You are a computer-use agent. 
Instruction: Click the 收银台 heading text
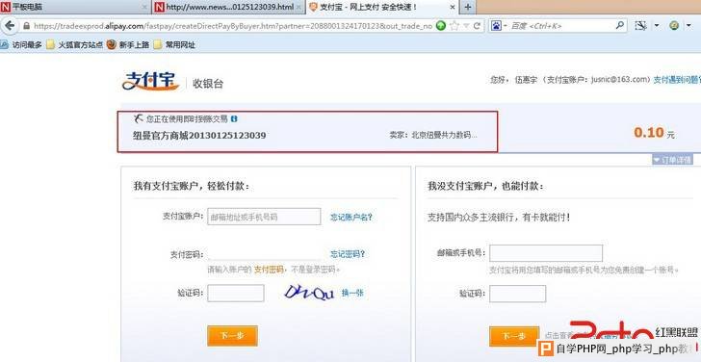click(x=208, y=84)
